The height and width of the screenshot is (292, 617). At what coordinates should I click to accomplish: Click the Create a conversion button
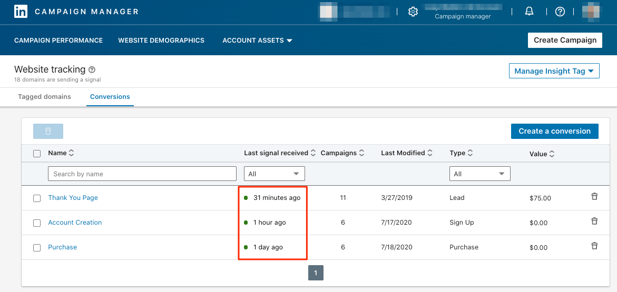point(554,131)
